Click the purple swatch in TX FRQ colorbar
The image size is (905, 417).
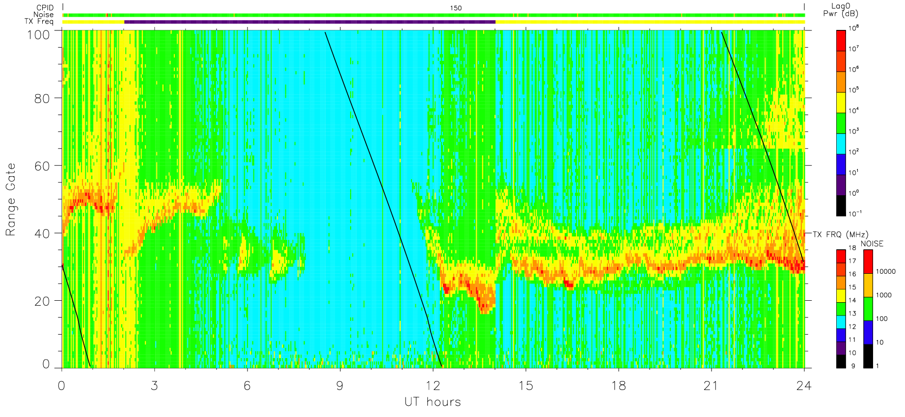tap(841, 348)
